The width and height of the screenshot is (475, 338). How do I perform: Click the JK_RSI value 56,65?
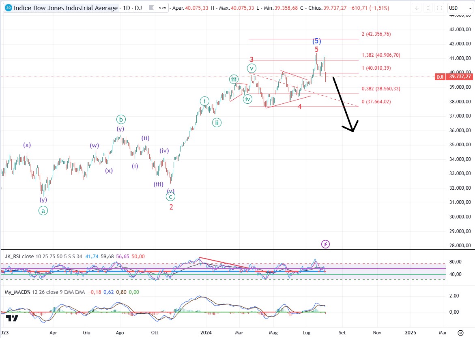tap(123, 256)
